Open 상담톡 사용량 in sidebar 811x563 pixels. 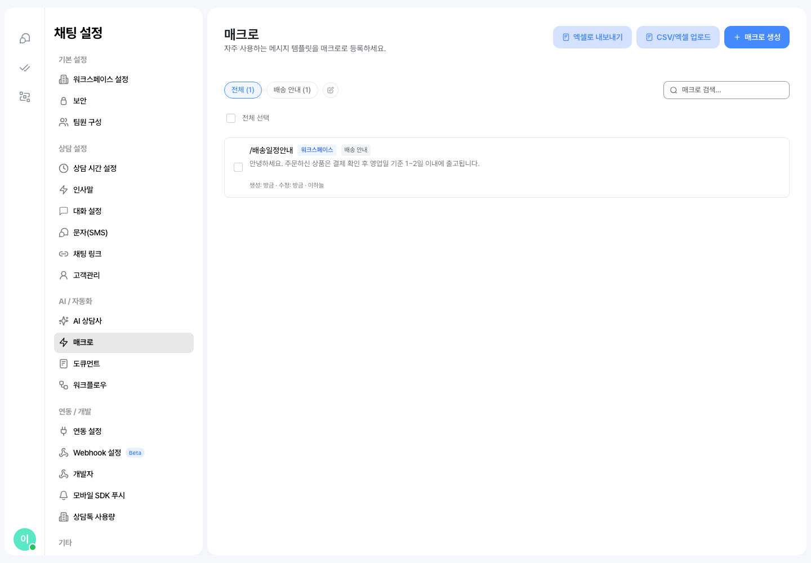(x=124, y=517)
